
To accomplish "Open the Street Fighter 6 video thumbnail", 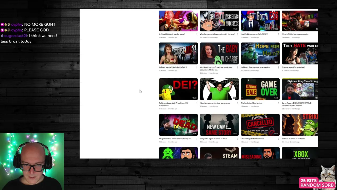I will [178, 21].
